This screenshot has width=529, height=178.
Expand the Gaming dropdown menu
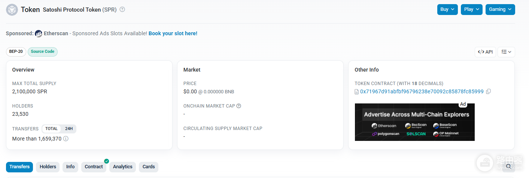pos(500,9)
